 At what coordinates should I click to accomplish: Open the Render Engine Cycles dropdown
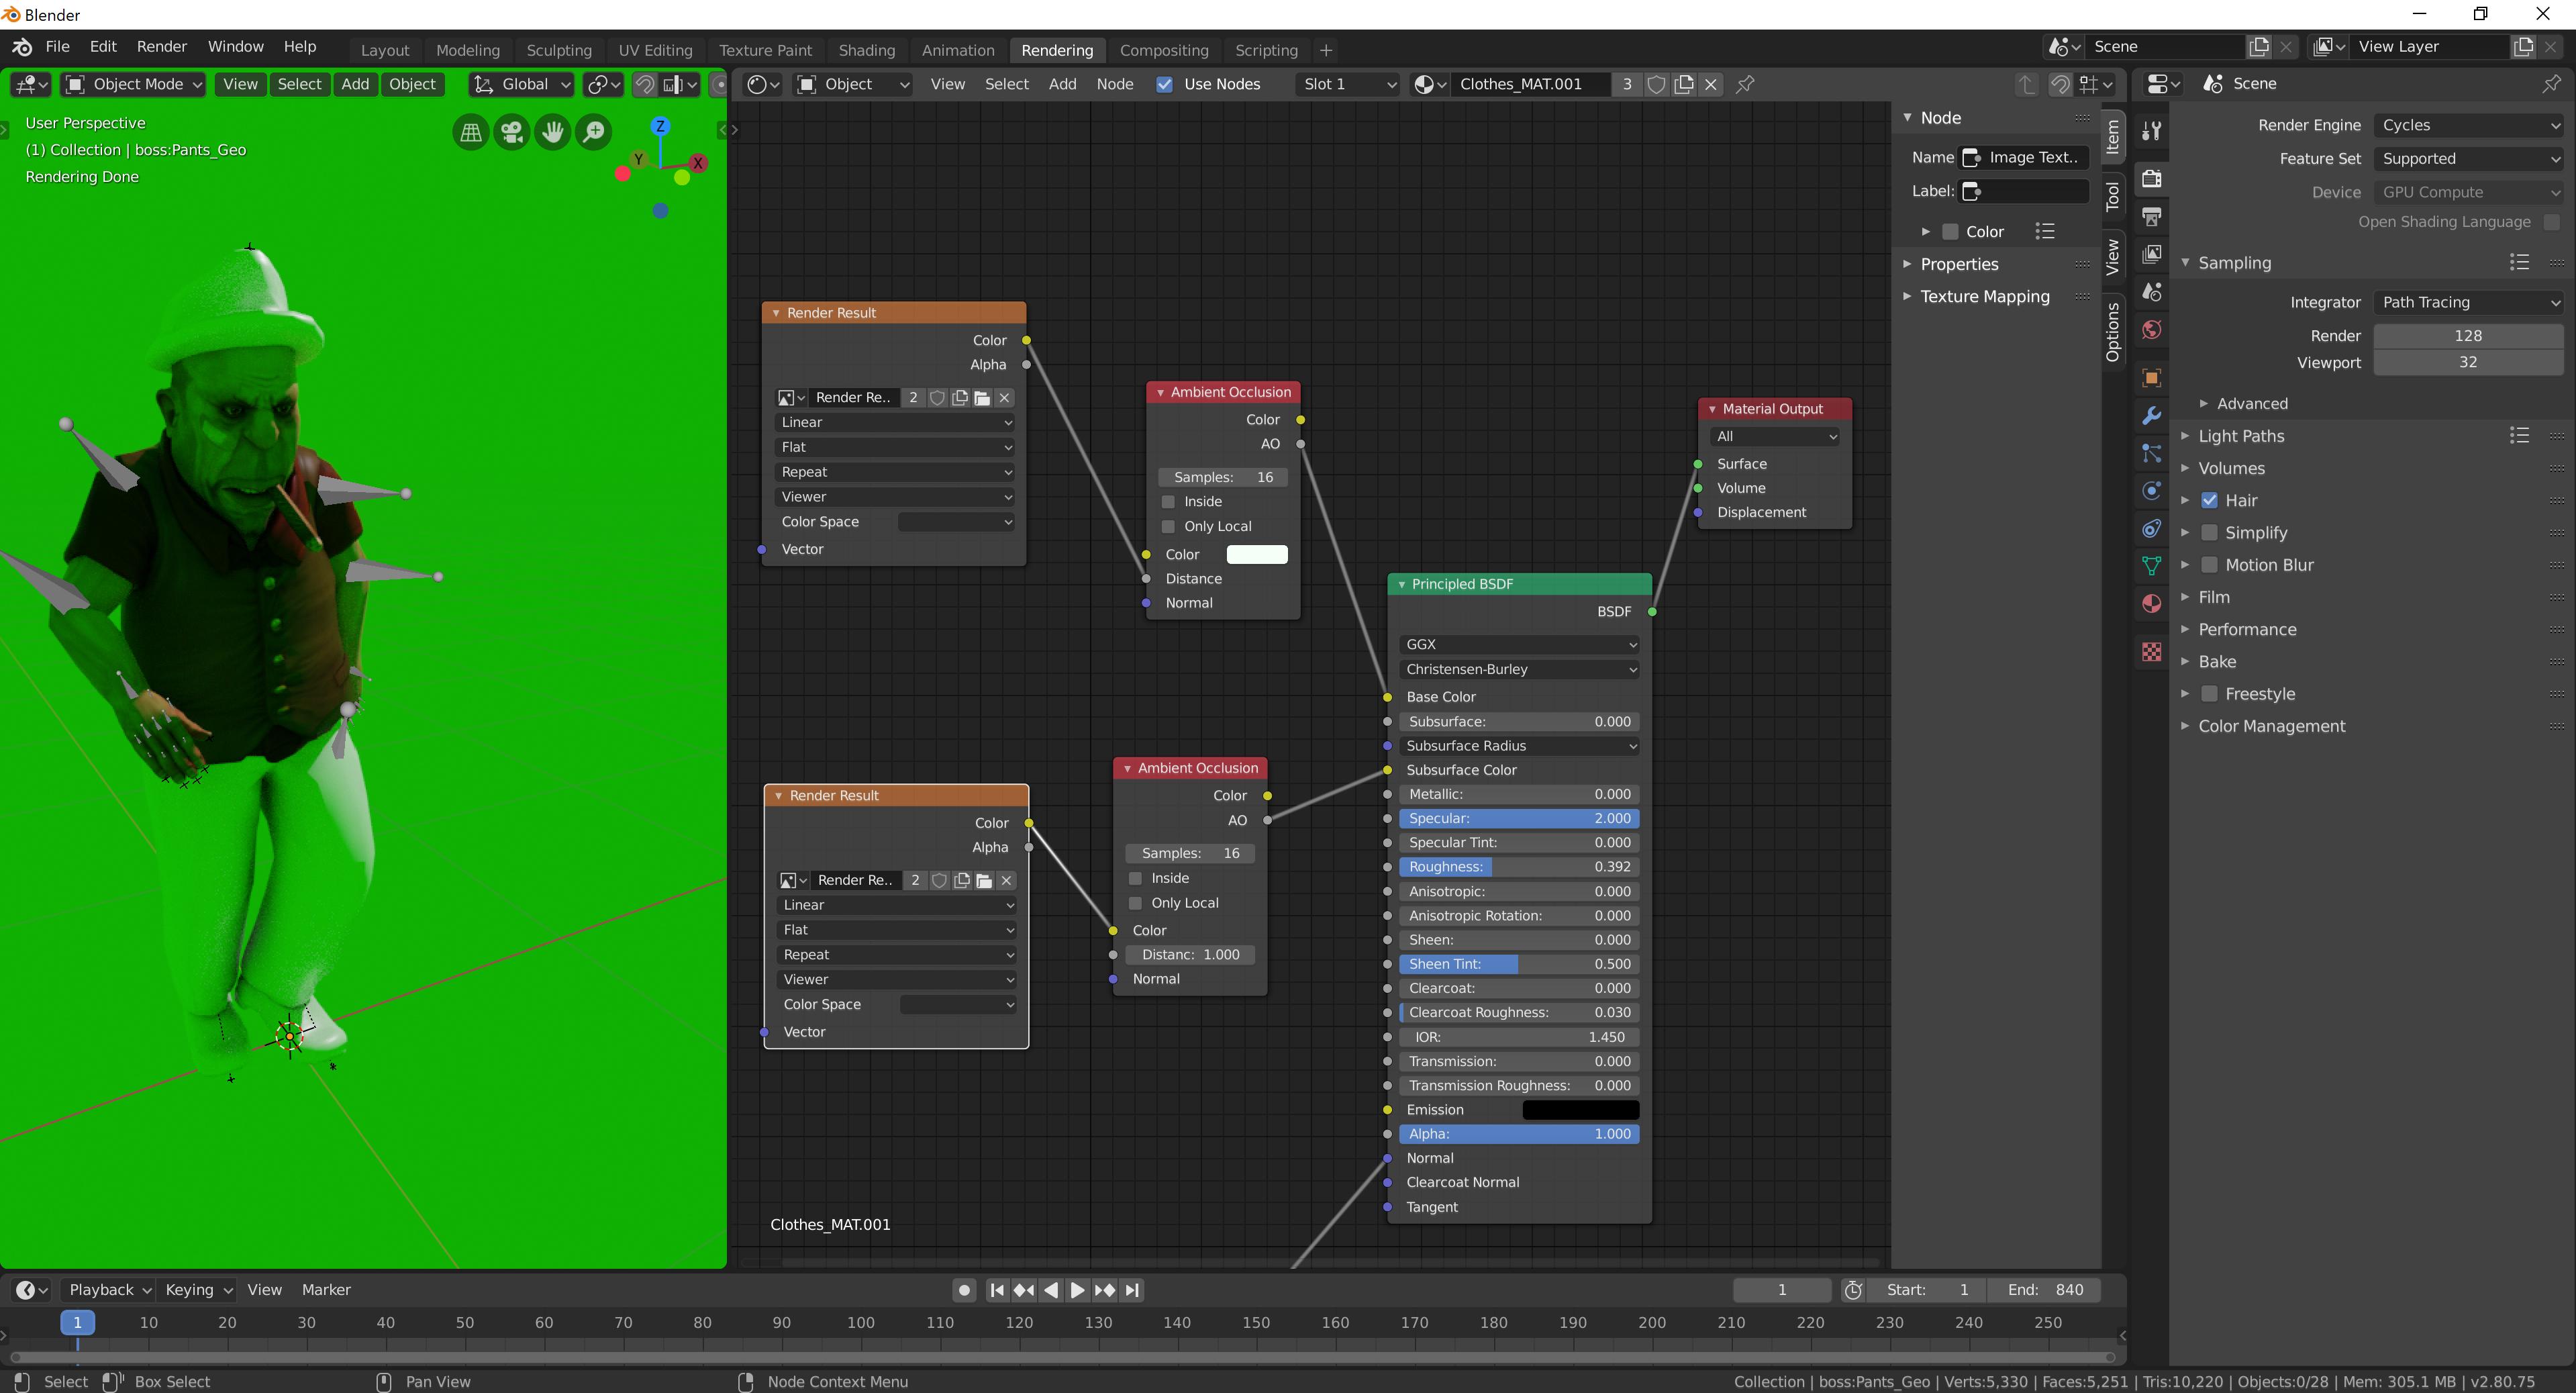click(2467, 125)
